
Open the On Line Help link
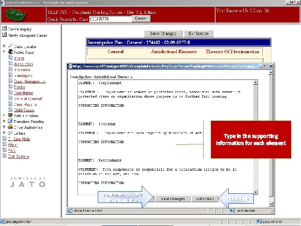(19, 139)
